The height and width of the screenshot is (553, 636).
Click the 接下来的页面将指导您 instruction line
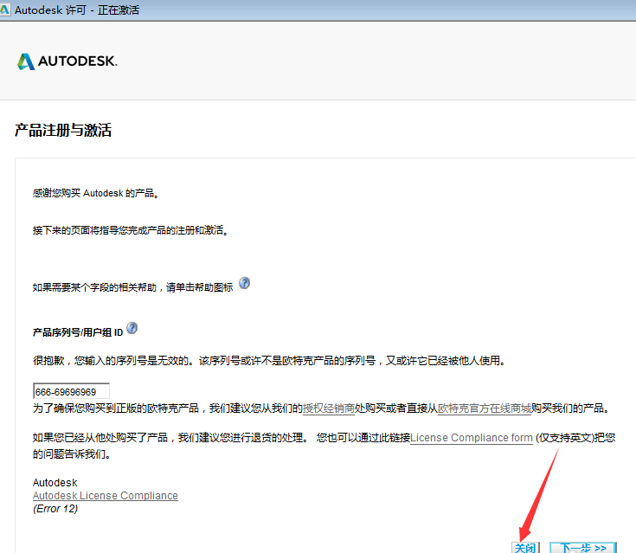130,232
